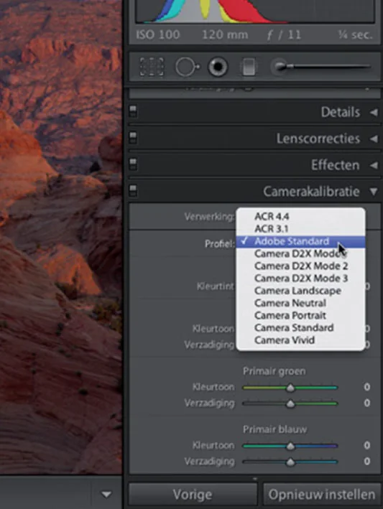Adjust Primair groen Verzadiging slider
The height and width of the screenshot is (509, 383).
(290, 403)
